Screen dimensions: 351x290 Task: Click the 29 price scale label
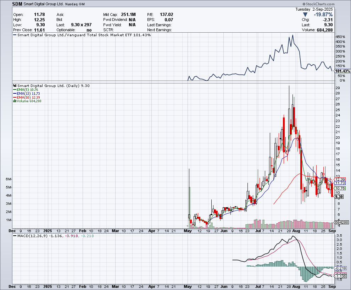338,88
